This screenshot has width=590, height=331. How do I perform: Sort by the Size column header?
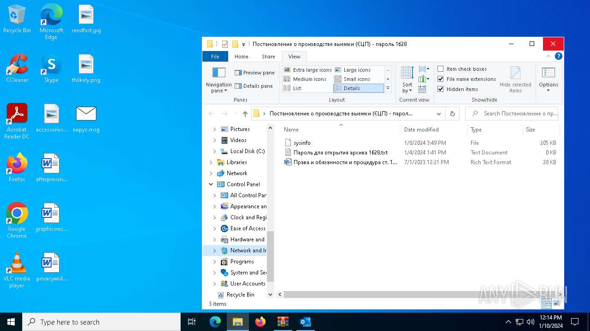pyautogui.click(x=541, y=130)
